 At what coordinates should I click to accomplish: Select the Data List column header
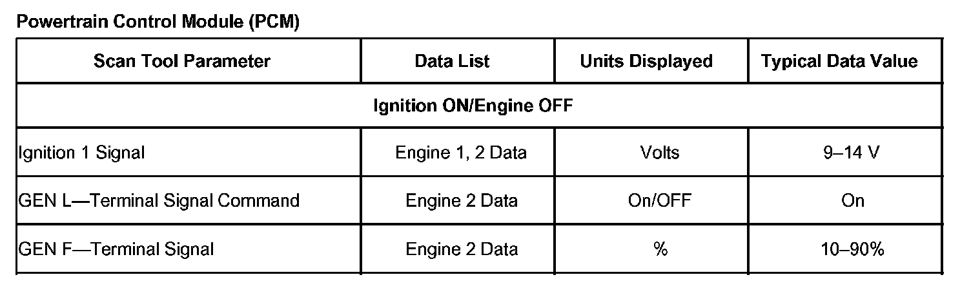452,61
